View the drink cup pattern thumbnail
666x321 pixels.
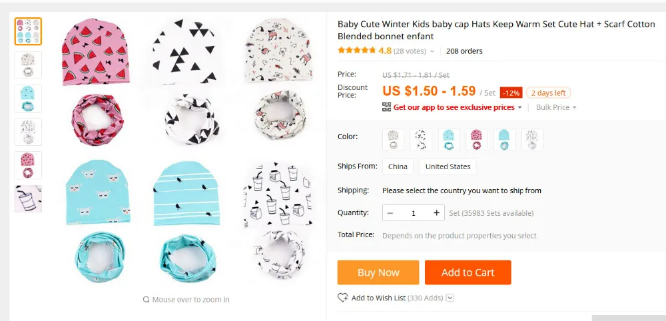(28, 198)
